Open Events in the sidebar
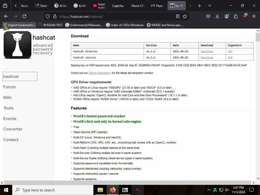The height and width of the screenshot is (195, 260). pos(10,119)
